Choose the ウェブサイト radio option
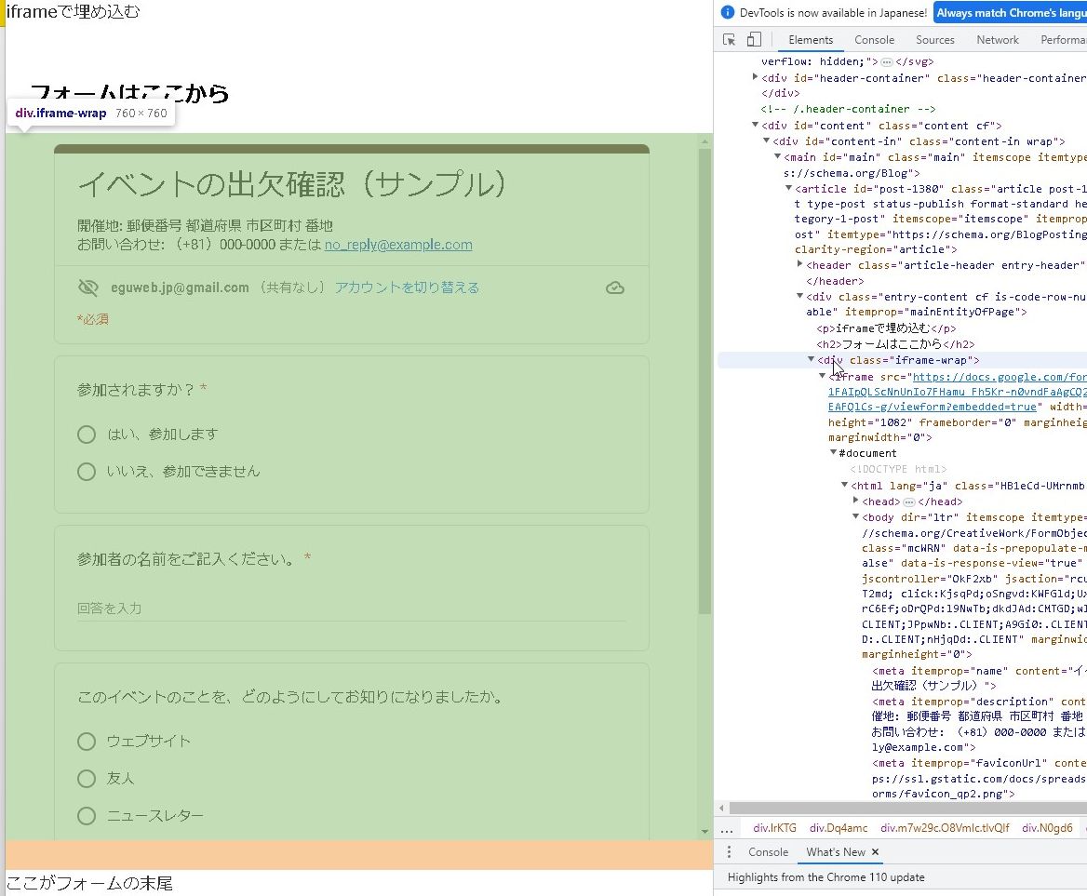 click(x=87, y=741)
